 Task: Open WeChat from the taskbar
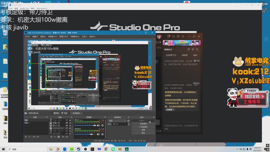[113, 149]
